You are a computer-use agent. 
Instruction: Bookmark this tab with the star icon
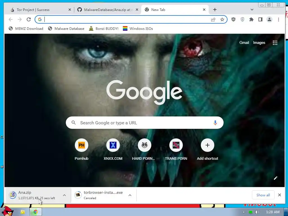(x=222, y=19)
